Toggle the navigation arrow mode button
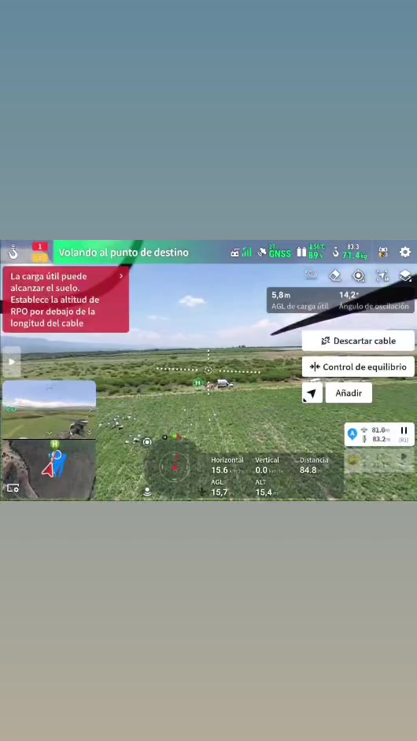Screen dimensions: 417x741 [312, 393]
